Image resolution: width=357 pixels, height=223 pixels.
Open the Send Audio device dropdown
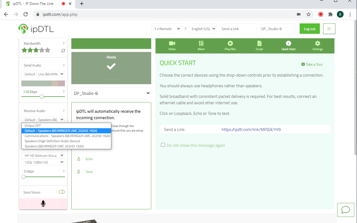click(43, 74)
